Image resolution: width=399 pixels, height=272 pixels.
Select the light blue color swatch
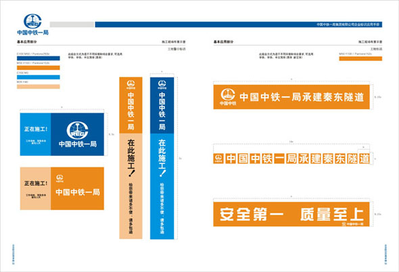point(39,77)
